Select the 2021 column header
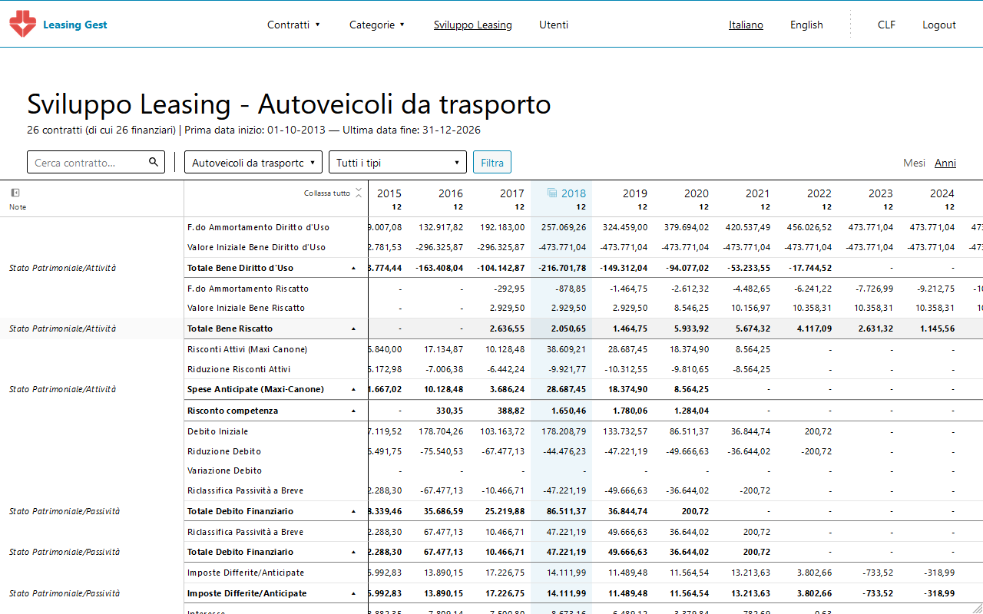983x614 pixels. (x=758, y=193)
